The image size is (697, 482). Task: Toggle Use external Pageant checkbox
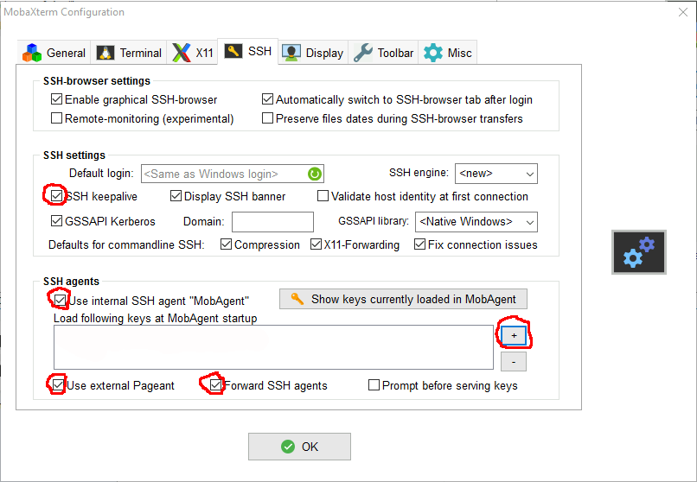click(x=58, y=384)
